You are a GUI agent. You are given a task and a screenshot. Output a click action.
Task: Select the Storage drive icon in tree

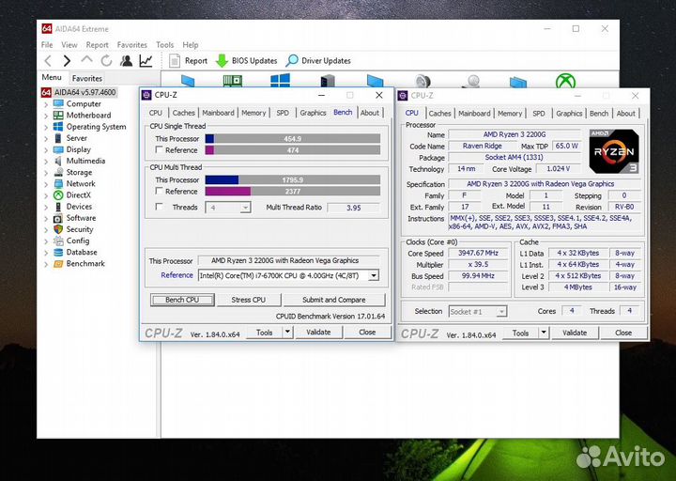[58, 172]
